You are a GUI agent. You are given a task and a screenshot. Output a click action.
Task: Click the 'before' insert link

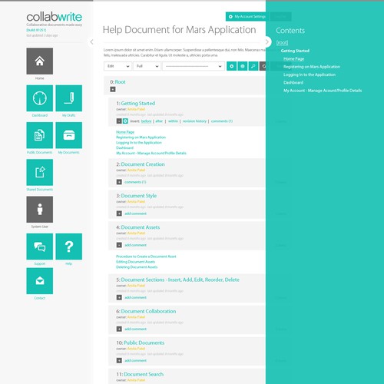click(x=146, y=121)
